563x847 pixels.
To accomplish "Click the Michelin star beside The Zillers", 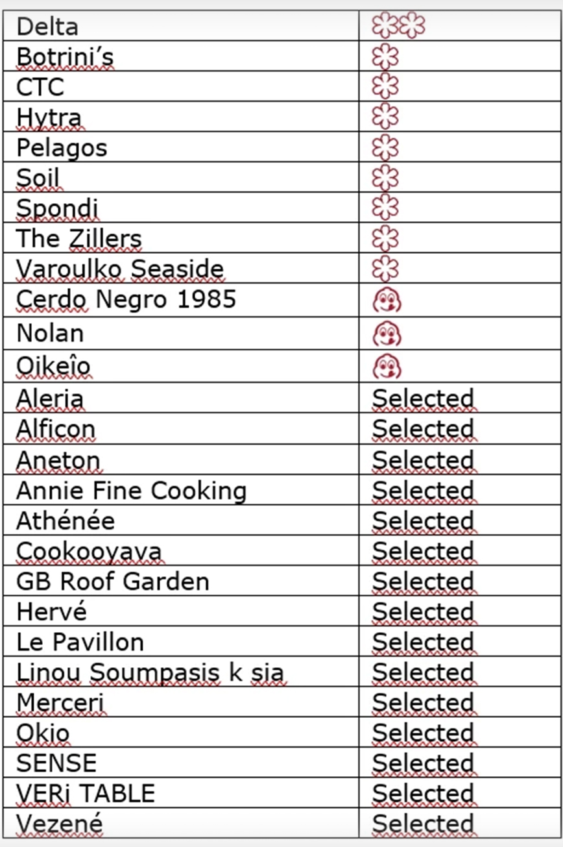I will click(x=385, y=238).
